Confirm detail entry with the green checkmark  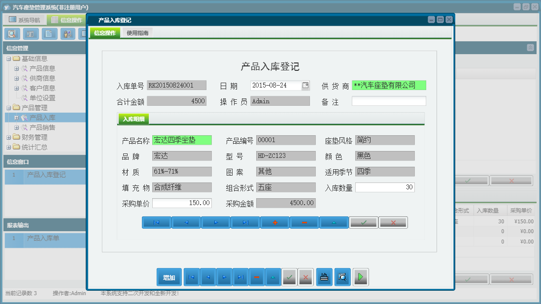364,223
